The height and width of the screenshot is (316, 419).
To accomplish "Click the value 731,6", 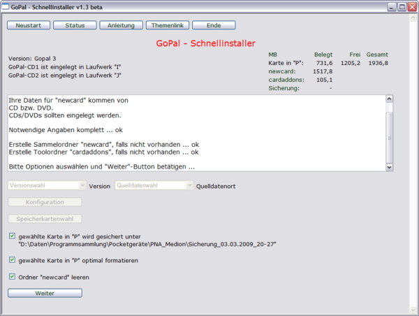I will 325,63.
